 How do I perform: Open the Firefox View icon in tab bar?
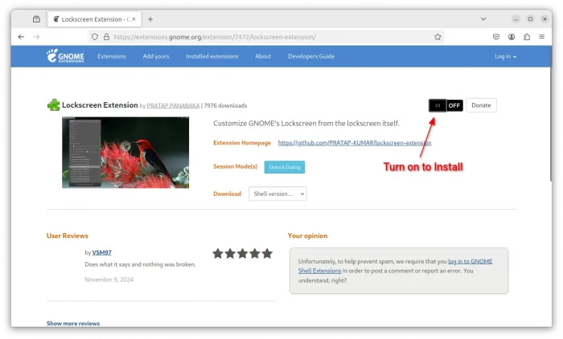coord(36,19)
